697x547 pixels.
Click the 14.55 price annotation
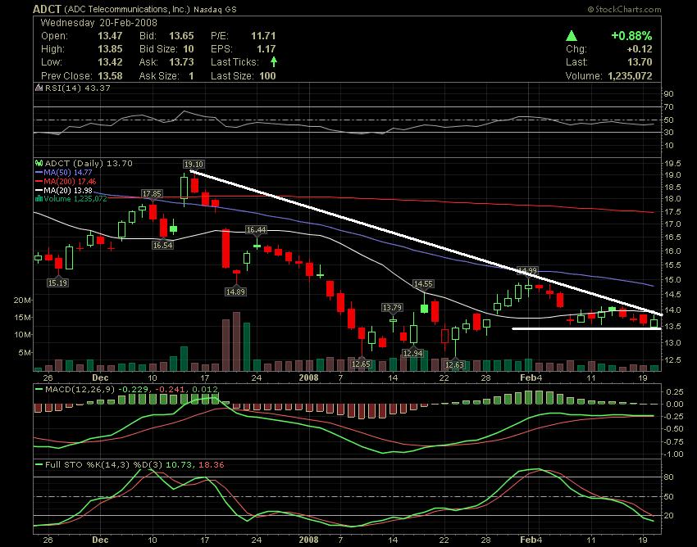coord(423,283)
